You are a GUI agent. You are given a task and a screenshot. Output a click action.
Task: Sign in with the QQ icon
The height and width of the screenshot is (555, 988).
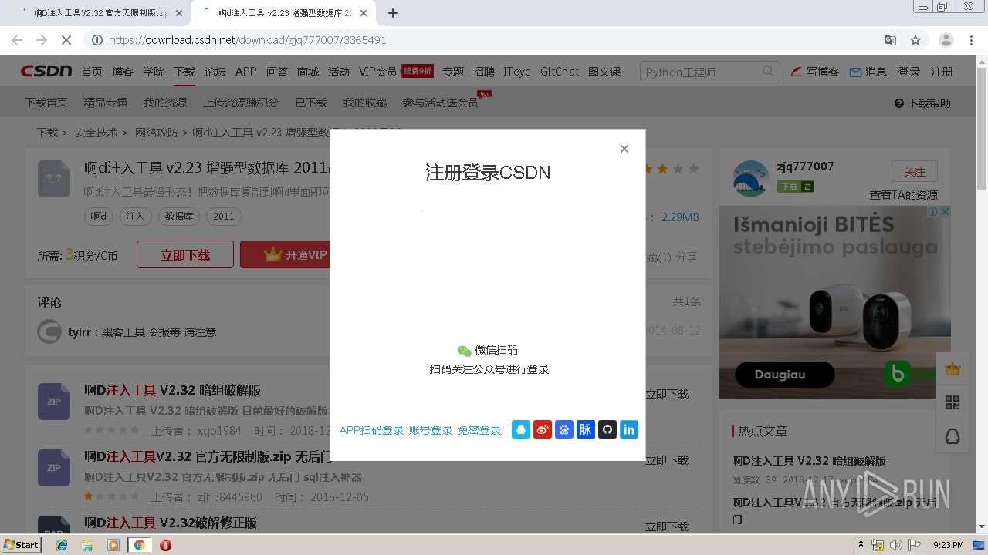pos(521,429)
